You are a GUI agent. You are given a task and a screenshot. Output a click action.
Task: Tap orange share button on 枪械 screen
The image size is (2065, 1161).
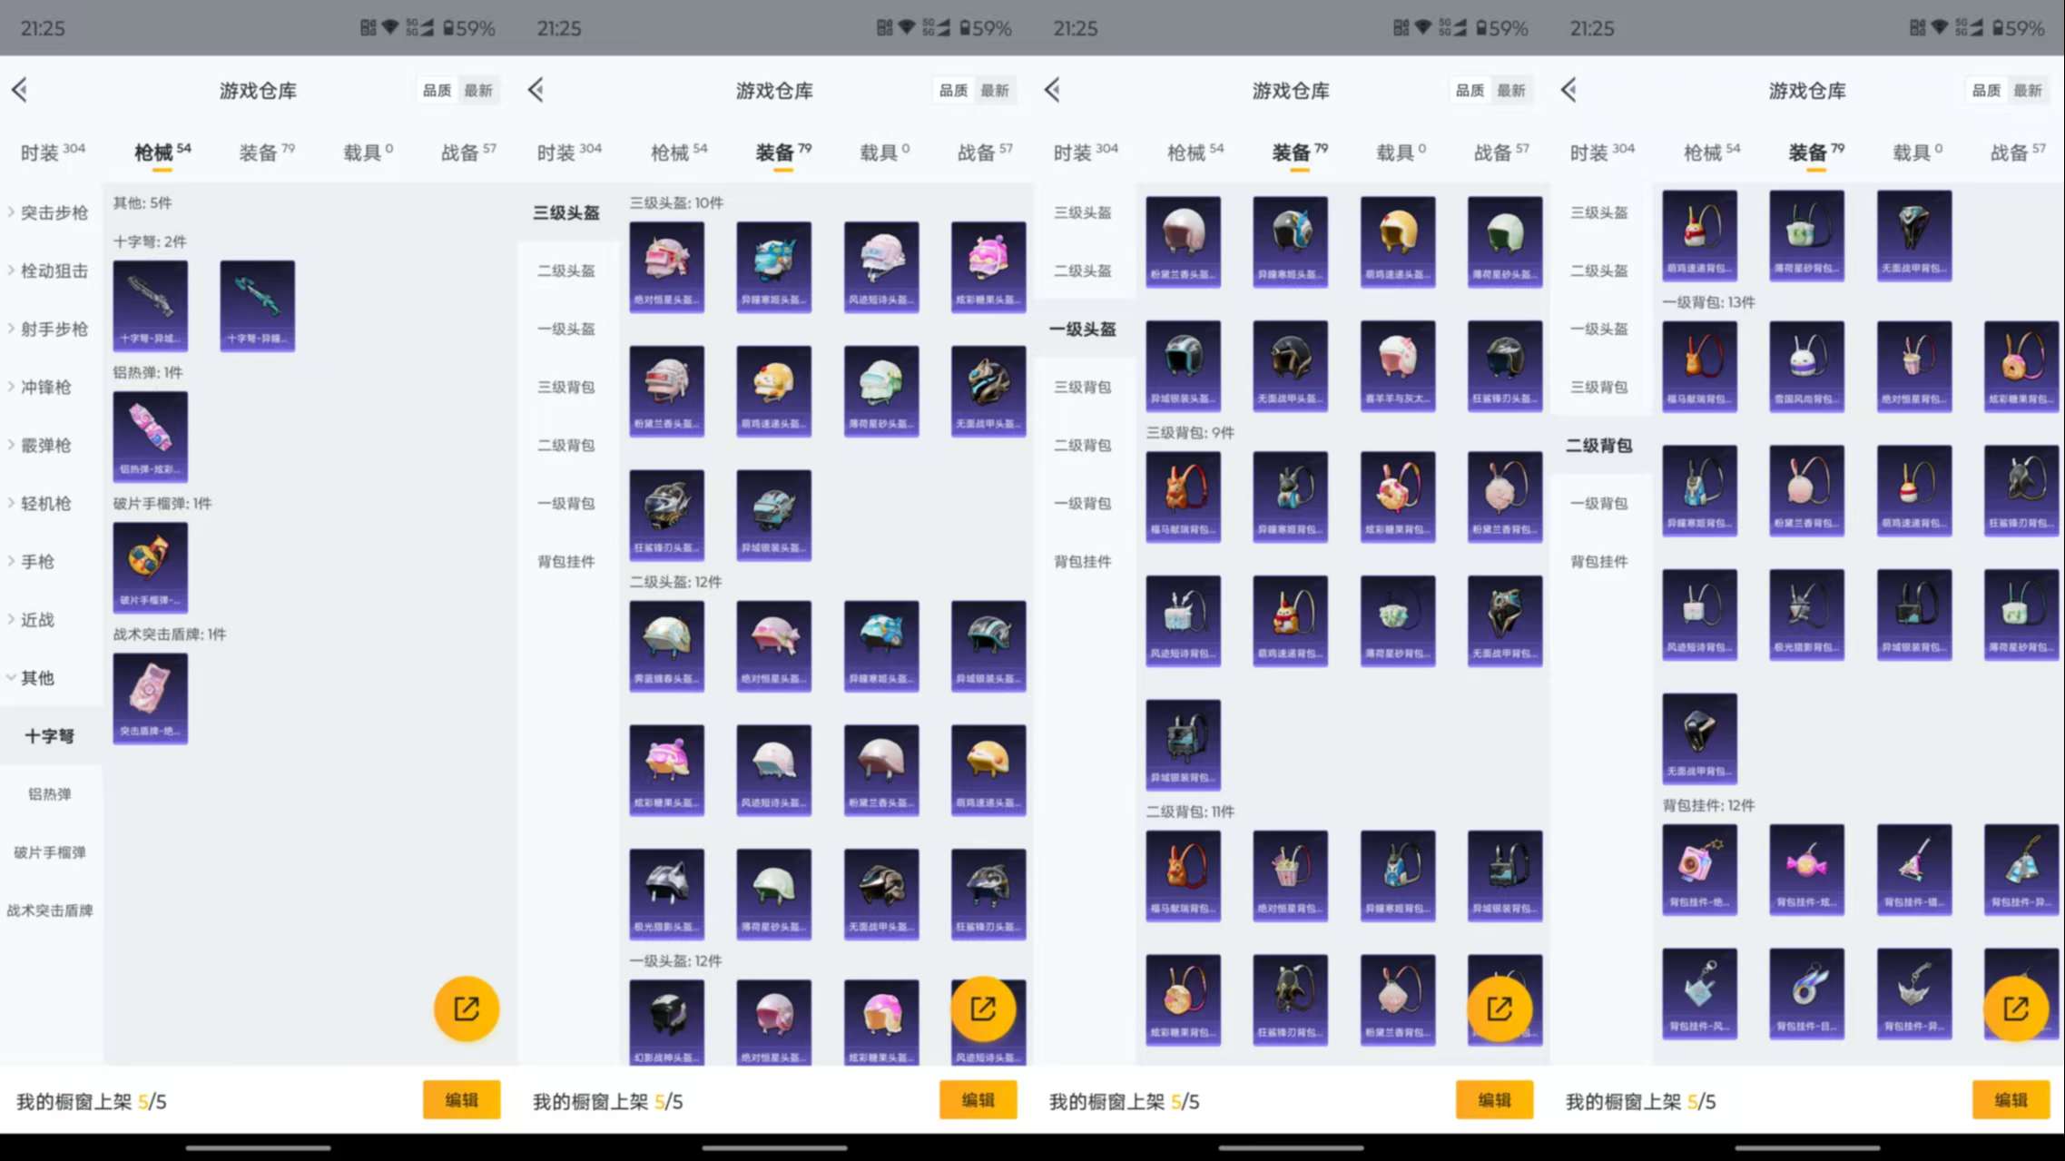pyautogui.click(x=466, y=1008)
